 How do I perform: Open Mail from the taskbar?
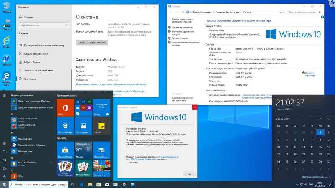(107, 184)
